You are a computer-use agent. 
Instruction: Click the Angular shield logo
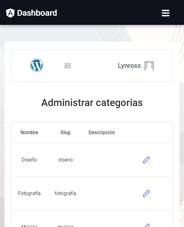10,13
